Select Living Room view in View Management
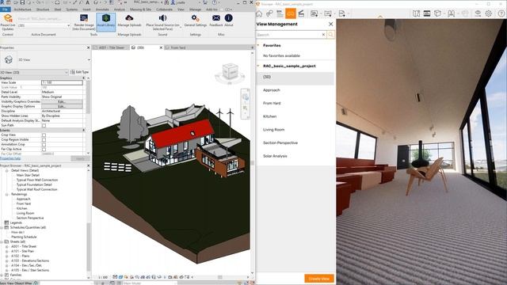The height and width of the screenshot is (285, 507). click(273, 130)
